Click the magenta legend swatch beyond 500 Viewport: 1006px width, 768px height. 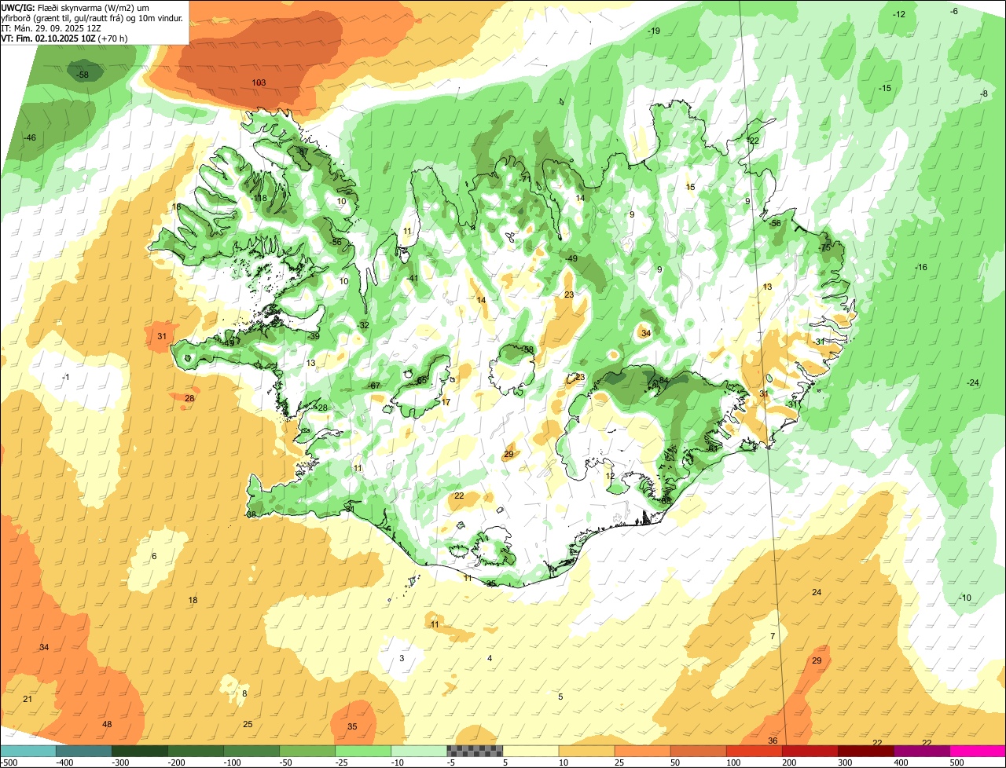click(x=977, y=751)
